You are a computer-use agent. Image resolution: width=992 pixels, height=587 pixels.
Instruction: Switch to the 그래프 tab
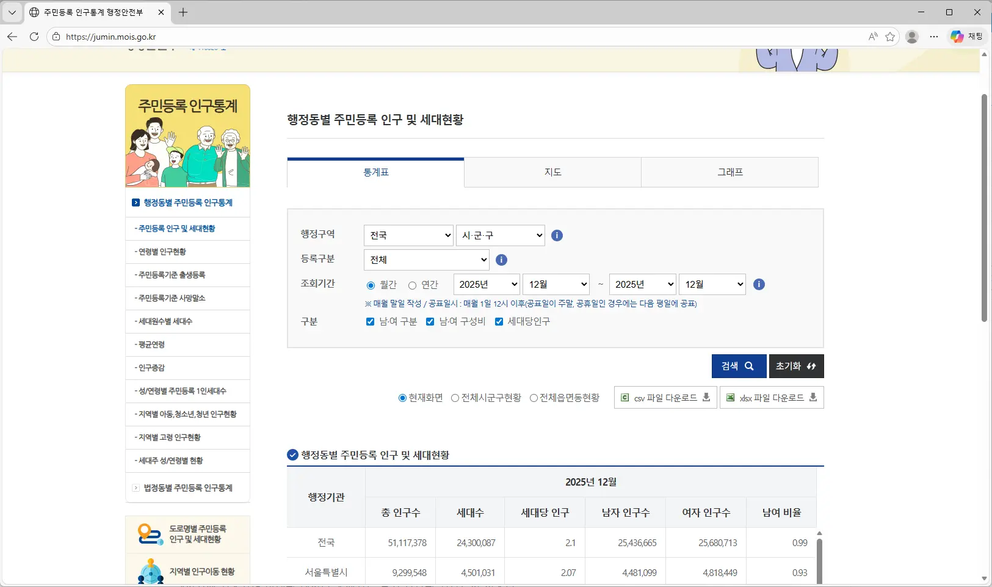(x=730, y=173)
